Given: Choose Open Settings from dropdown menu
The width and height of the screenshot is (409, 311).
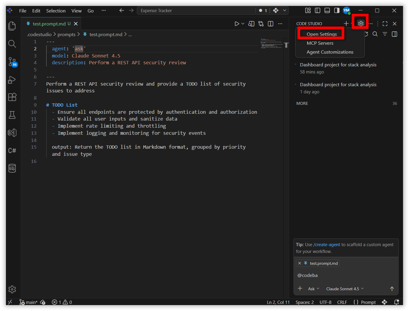Looking at the screenshot, I should coord(322,34).
